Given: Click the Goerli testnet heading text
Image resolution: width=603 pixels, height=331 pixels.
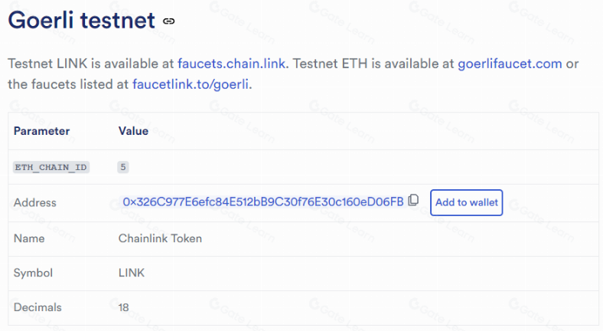Looking at the screenshot, I should [81, 21].
